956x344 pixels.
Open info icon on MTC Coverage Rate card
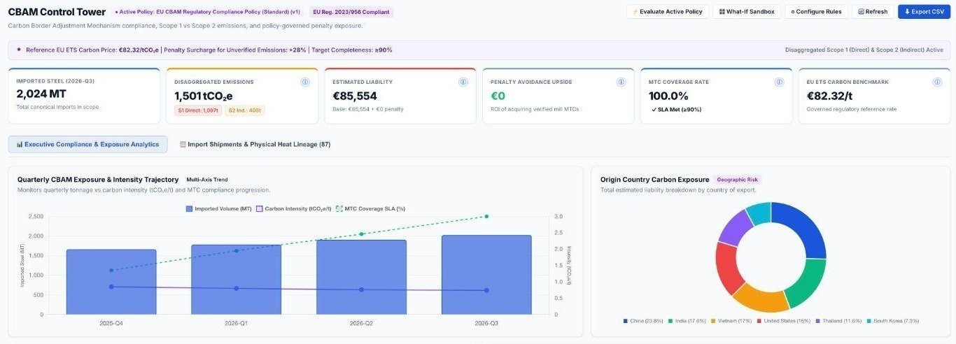click(780, 82)
